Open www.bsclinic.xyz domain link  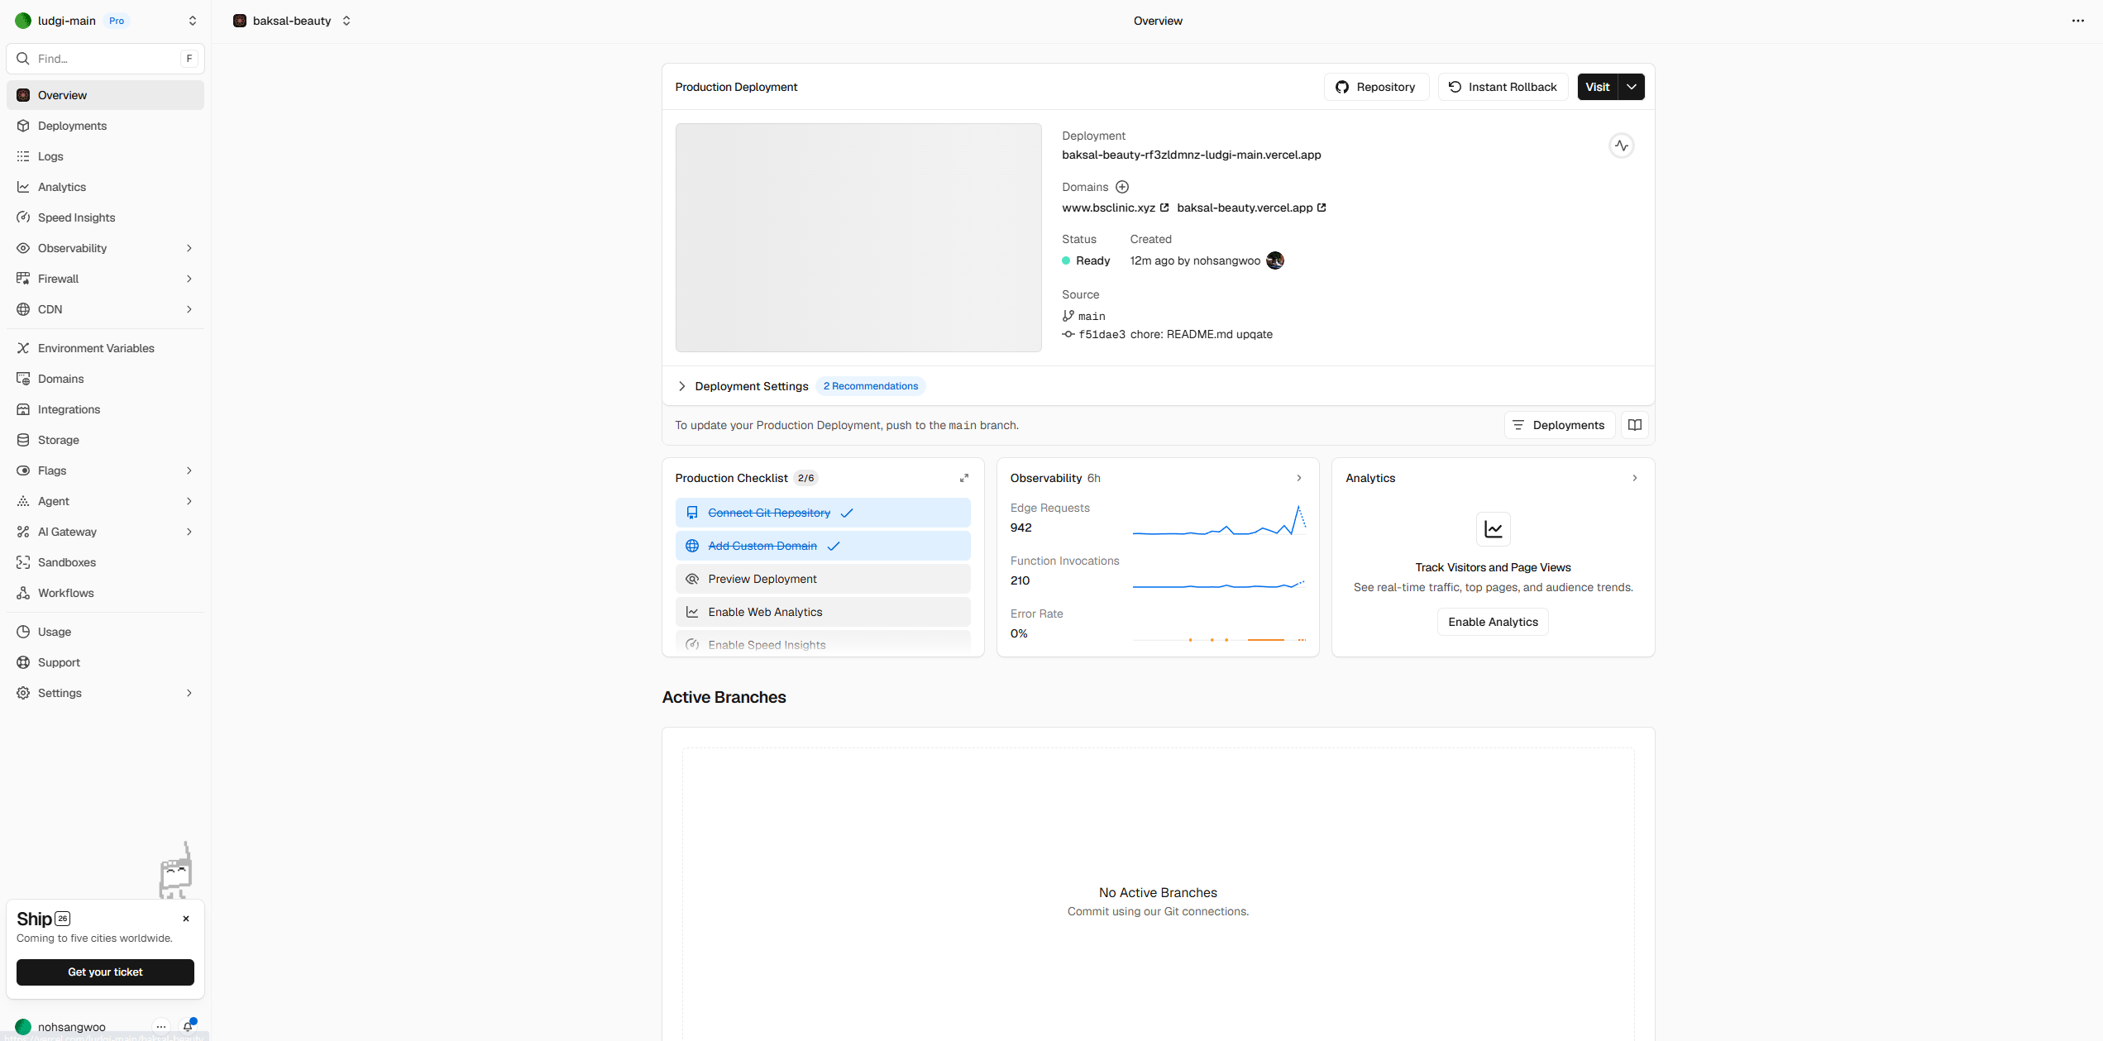pos(1116,208)
